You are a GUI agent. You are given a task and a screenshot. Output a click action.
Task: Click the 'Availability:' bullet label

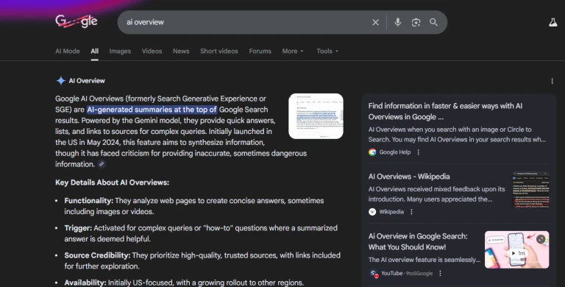point(85,283)
